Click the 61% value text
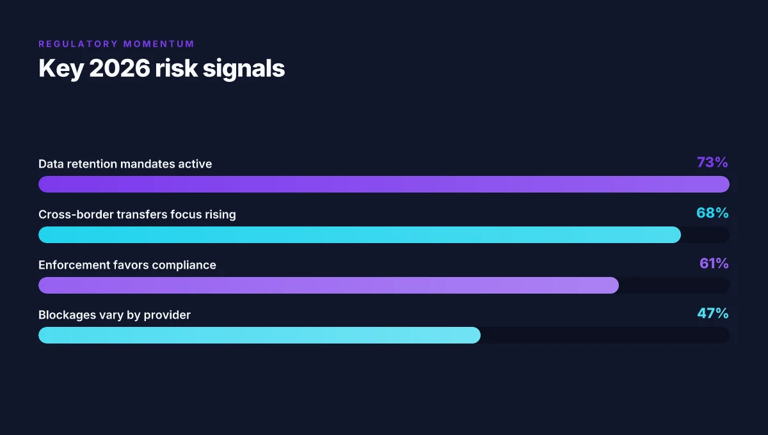 [x=714, y=264]
